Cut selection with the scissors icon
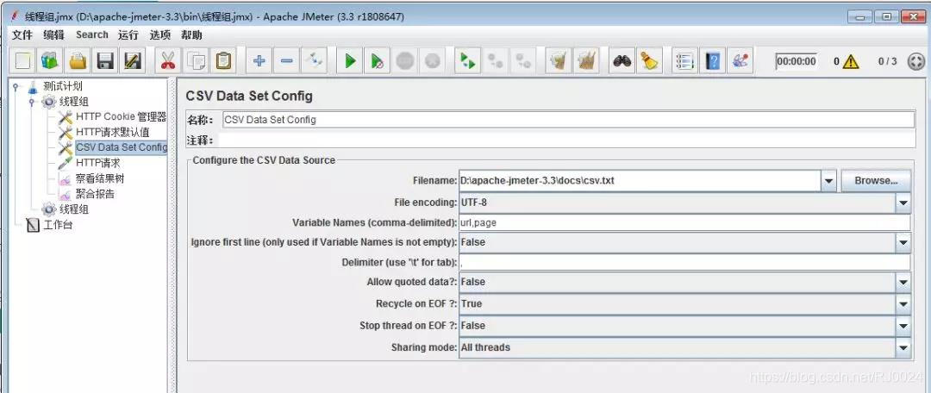Screen dimensions: 931x393 point(168,61)
